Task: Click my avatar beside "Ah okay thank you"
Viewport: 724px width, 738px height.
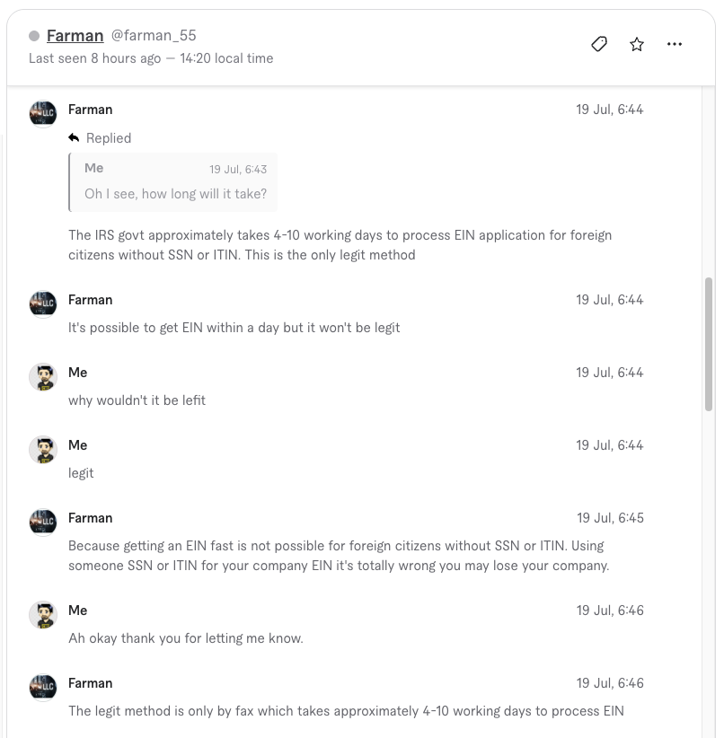Action: pos(43,614)
